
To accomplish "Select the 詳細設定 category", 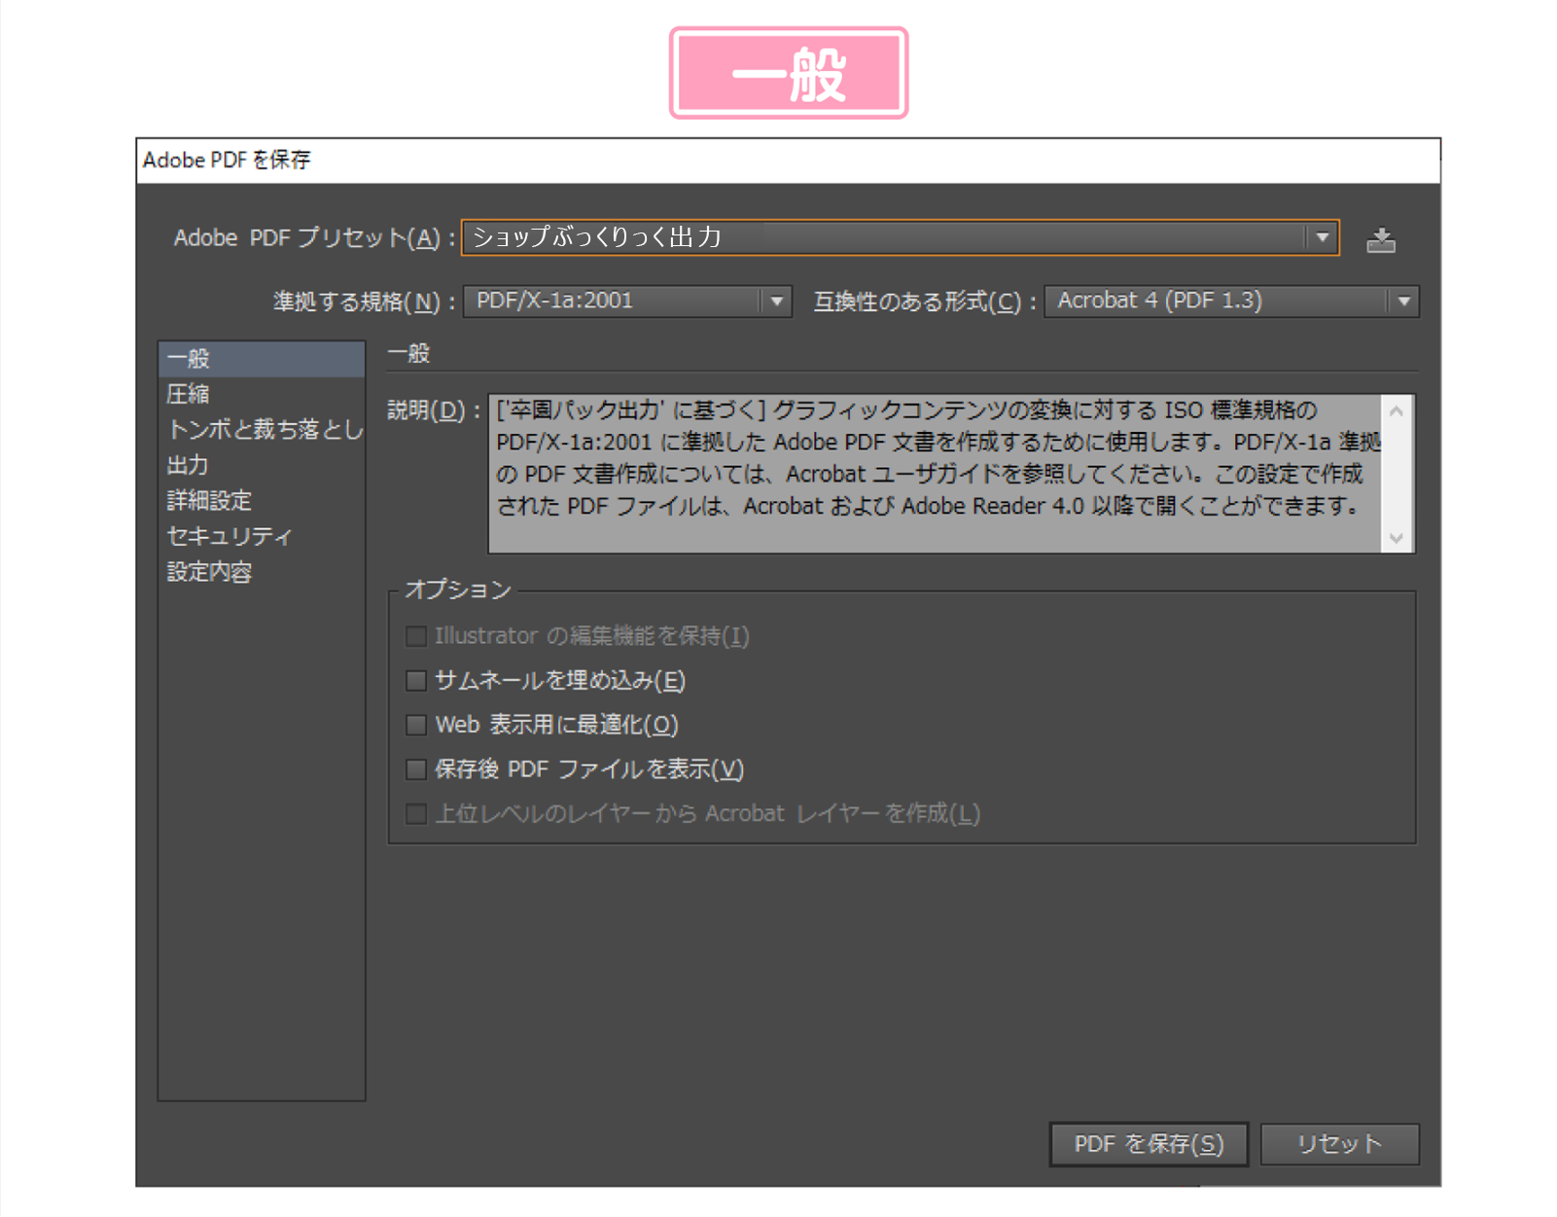I will [x=262, y=500].
